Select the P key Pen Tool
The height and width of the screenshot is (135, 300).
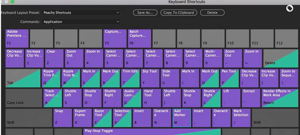(x=230, y=78)
